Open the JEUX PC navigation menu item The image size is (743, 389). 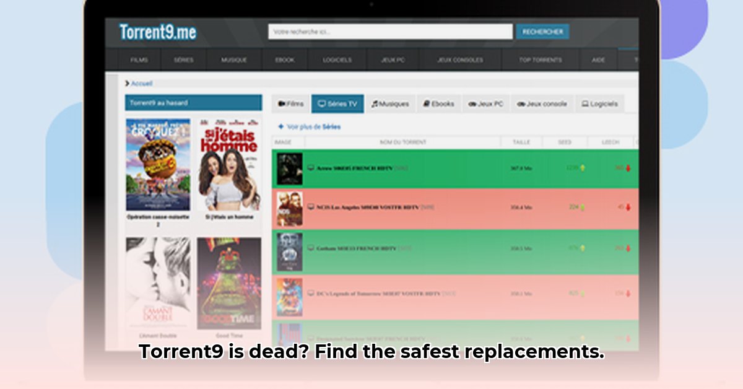[393, 60]
